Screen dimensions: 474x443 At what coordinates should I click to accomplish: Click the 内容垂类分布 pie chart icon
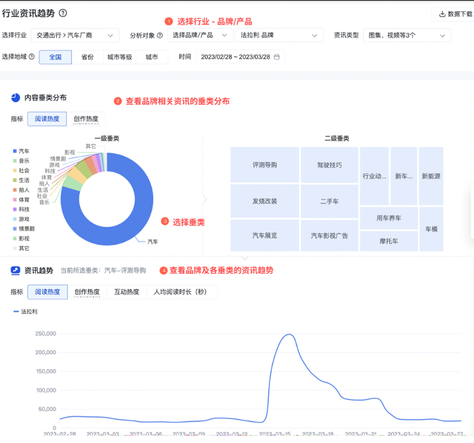(15, 98)
